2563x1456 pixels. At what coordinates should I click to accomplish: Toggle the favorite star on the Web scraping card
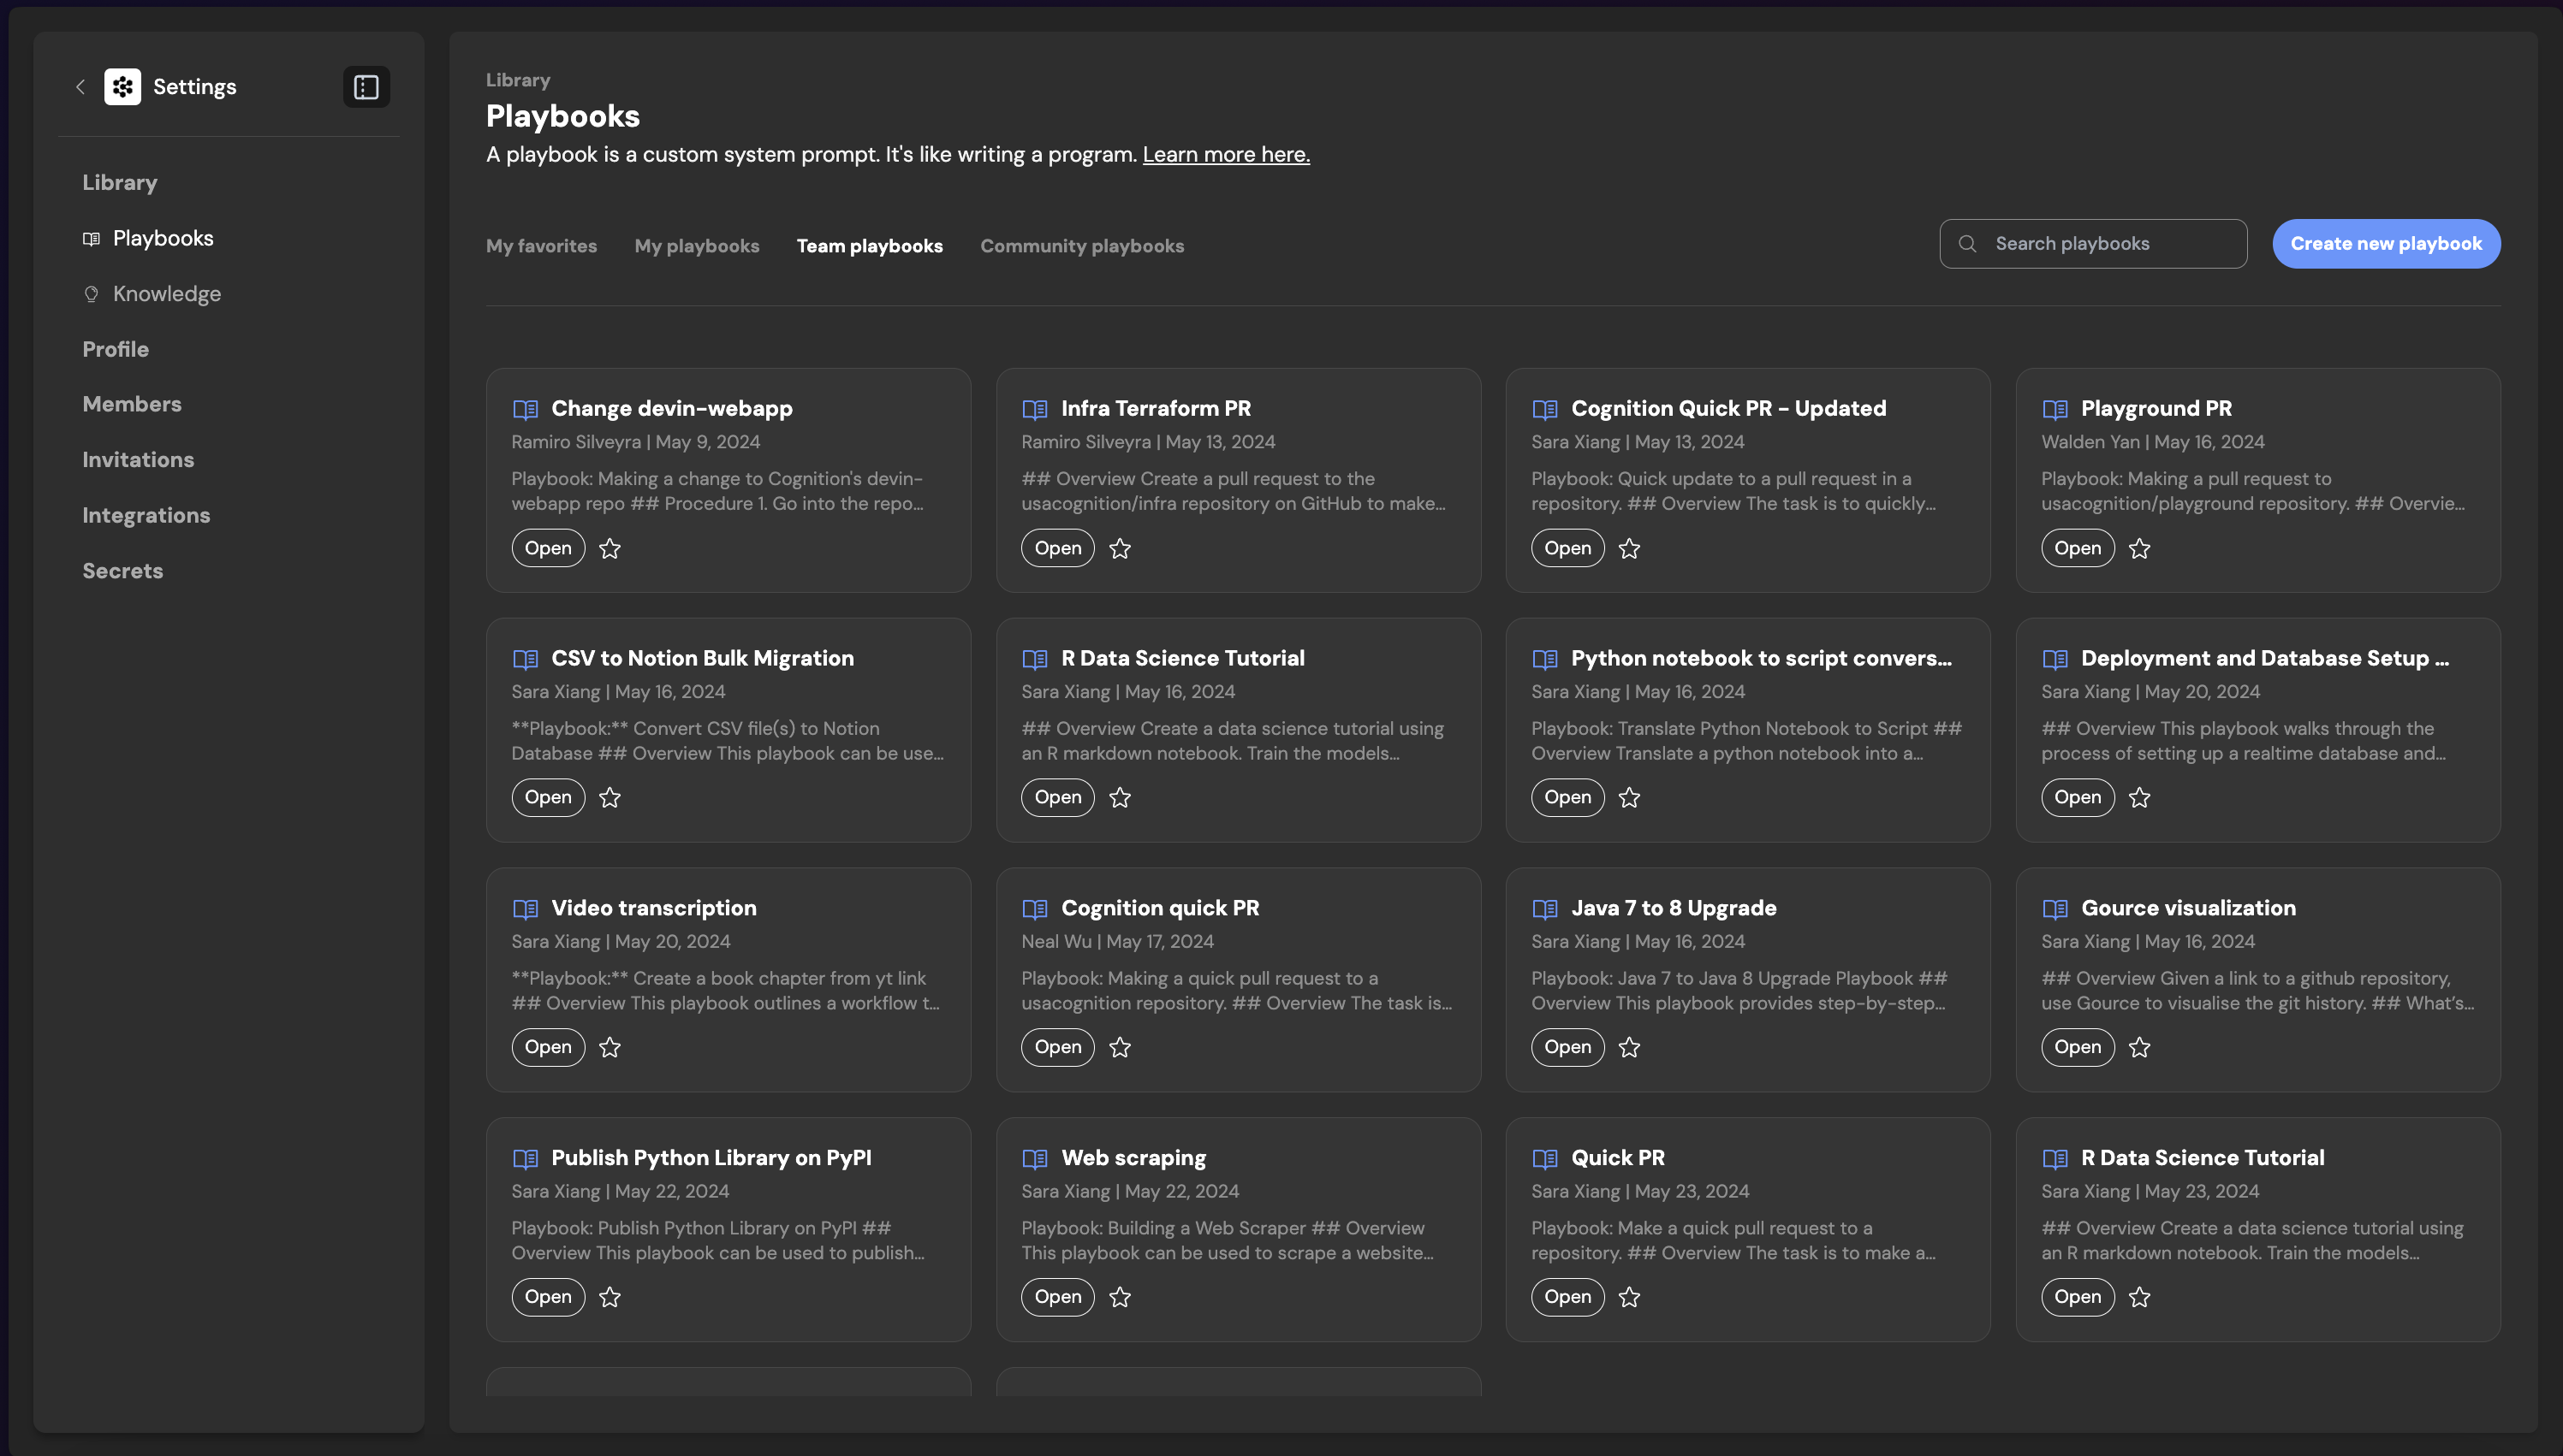coord(1120,1297)
